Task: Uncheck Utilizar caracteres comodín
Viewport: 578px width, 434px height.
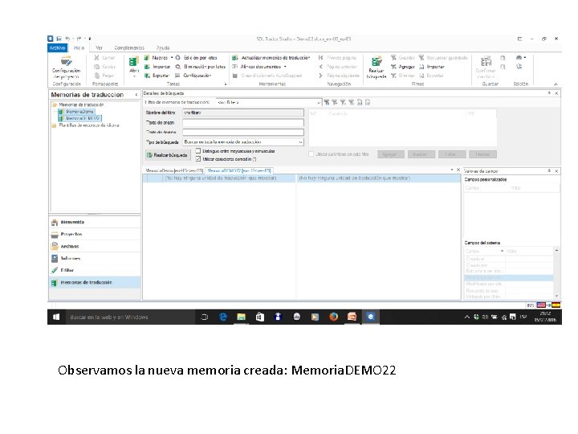Action: click(198, 159)
